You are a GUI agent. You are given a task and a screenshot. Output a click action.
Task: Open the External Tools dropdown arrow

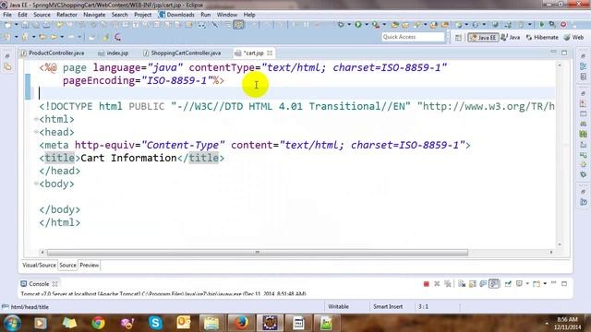[x=384, y=25]
